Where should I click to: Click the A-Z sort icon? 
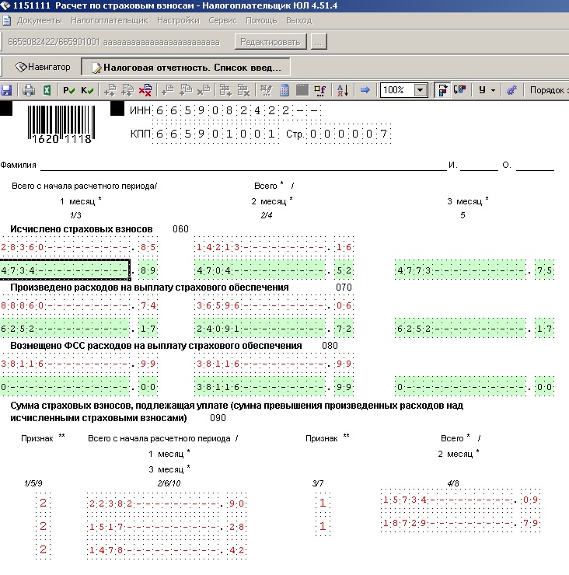click(342, 90)
